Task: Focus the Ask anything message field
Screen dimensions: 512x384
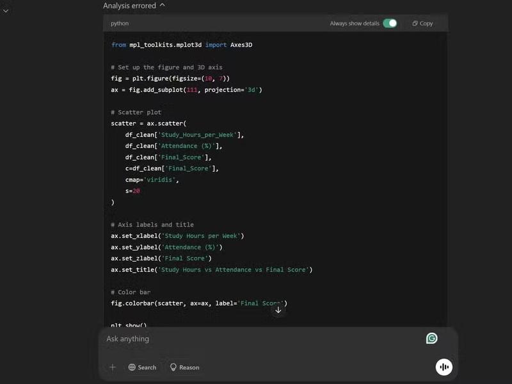Action: 256,339
